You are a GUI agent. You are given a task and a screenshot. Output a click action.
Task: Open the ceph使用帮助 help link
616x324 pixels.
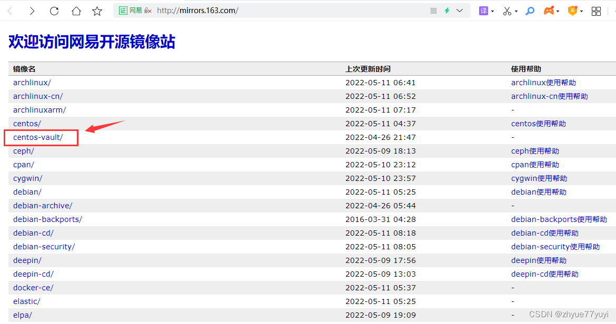pos(535,151)
